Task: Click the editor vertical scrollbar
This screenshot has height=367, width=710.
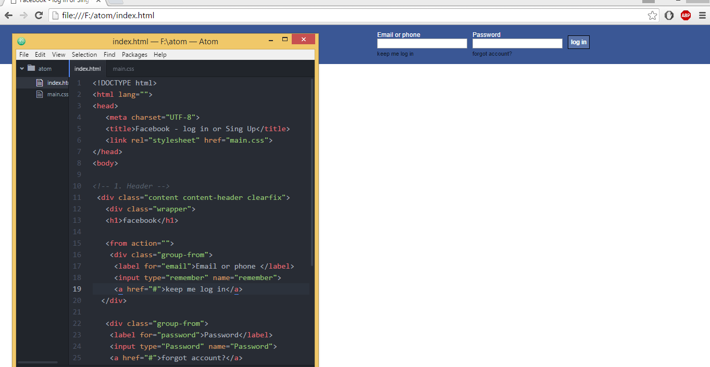Action: click(x=312, y=172)
